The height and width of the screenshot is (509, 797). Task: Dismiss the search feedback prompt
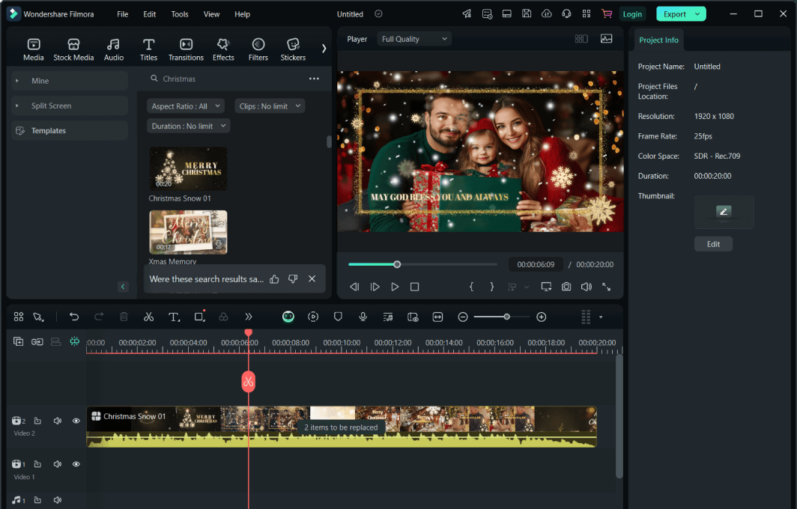coord(312,279)
